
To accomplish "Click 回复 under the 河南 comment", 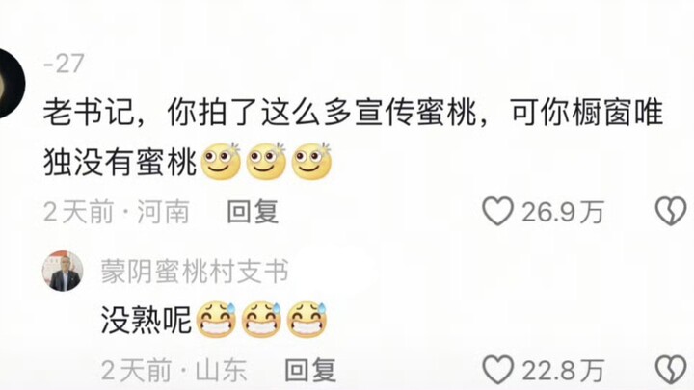I will click(253, 212).
